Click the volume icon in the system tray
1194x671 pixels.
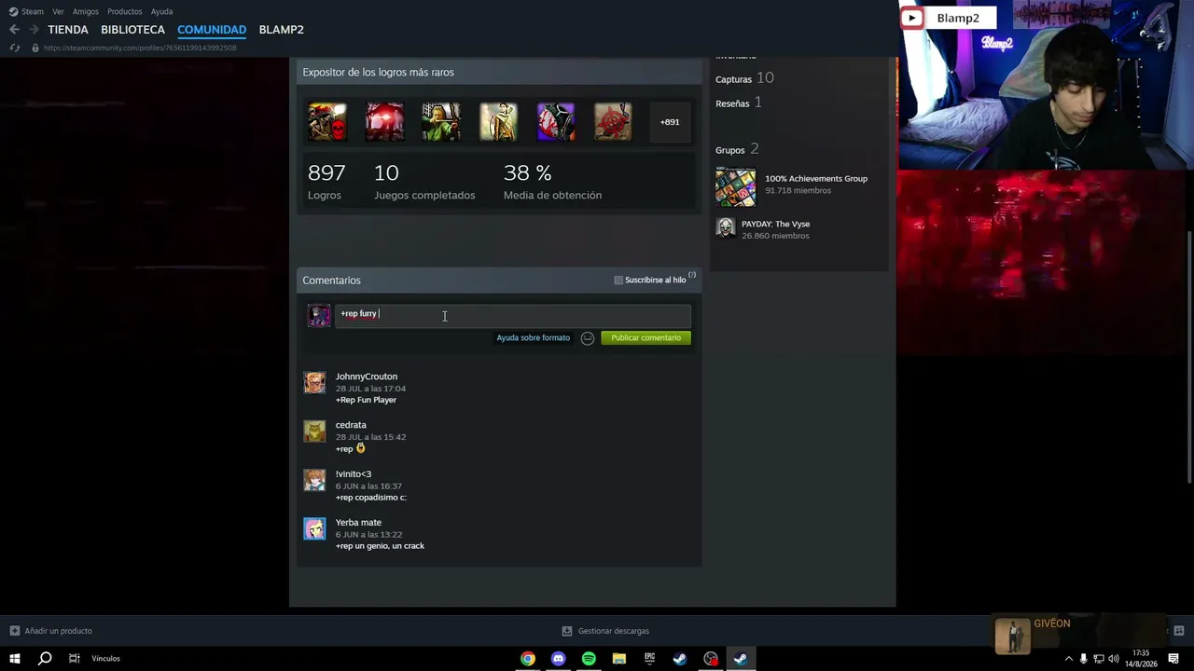[1114, 659]
